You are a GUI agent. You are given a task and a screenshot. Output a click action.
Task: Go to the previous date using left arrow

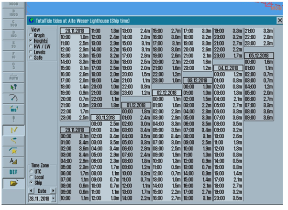31,191
